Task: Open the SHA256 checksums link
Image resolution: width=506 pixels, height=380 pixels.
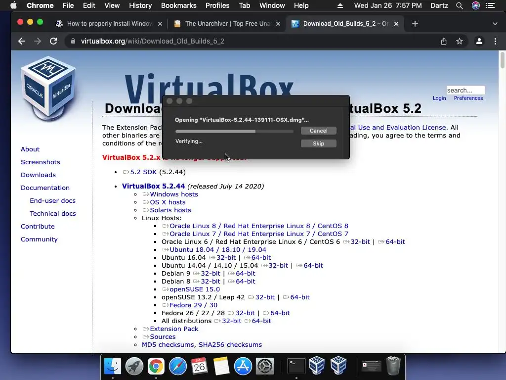Action: click(x=230, y=345)
